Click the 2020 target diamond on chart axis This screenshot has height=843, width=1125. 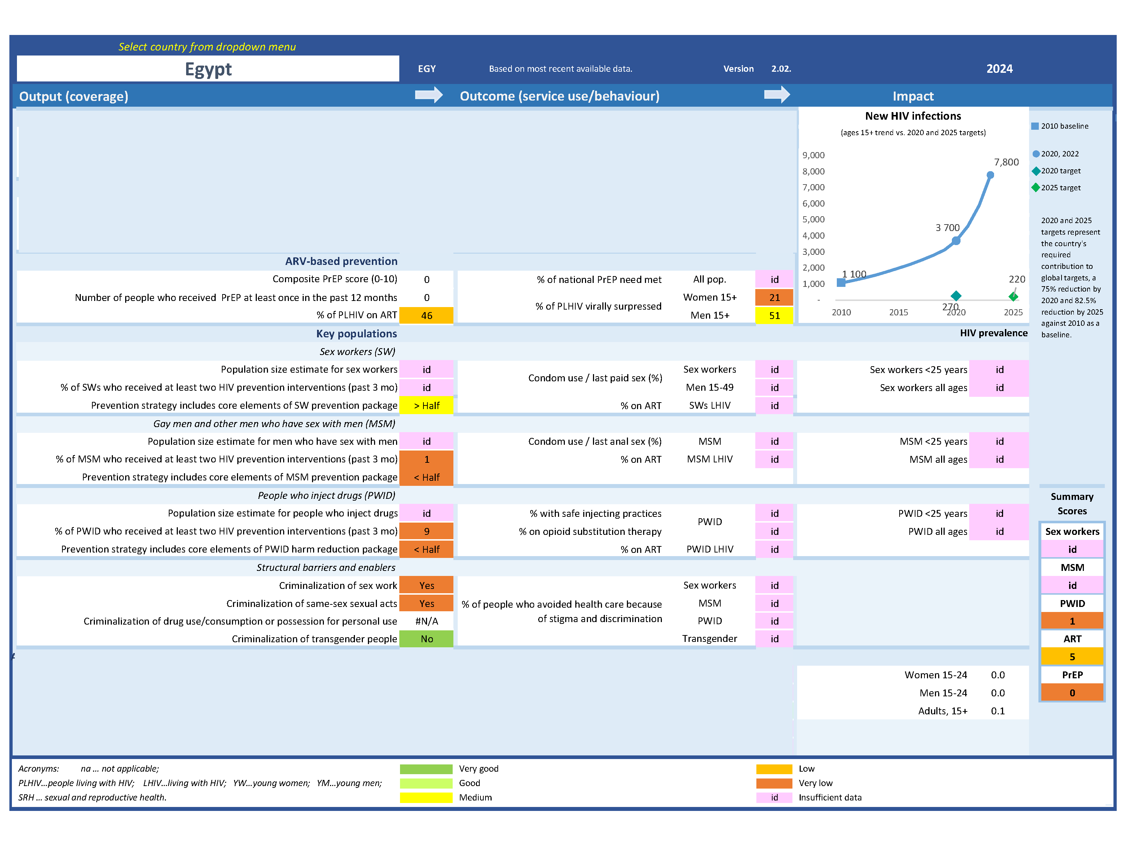point(956,296)
